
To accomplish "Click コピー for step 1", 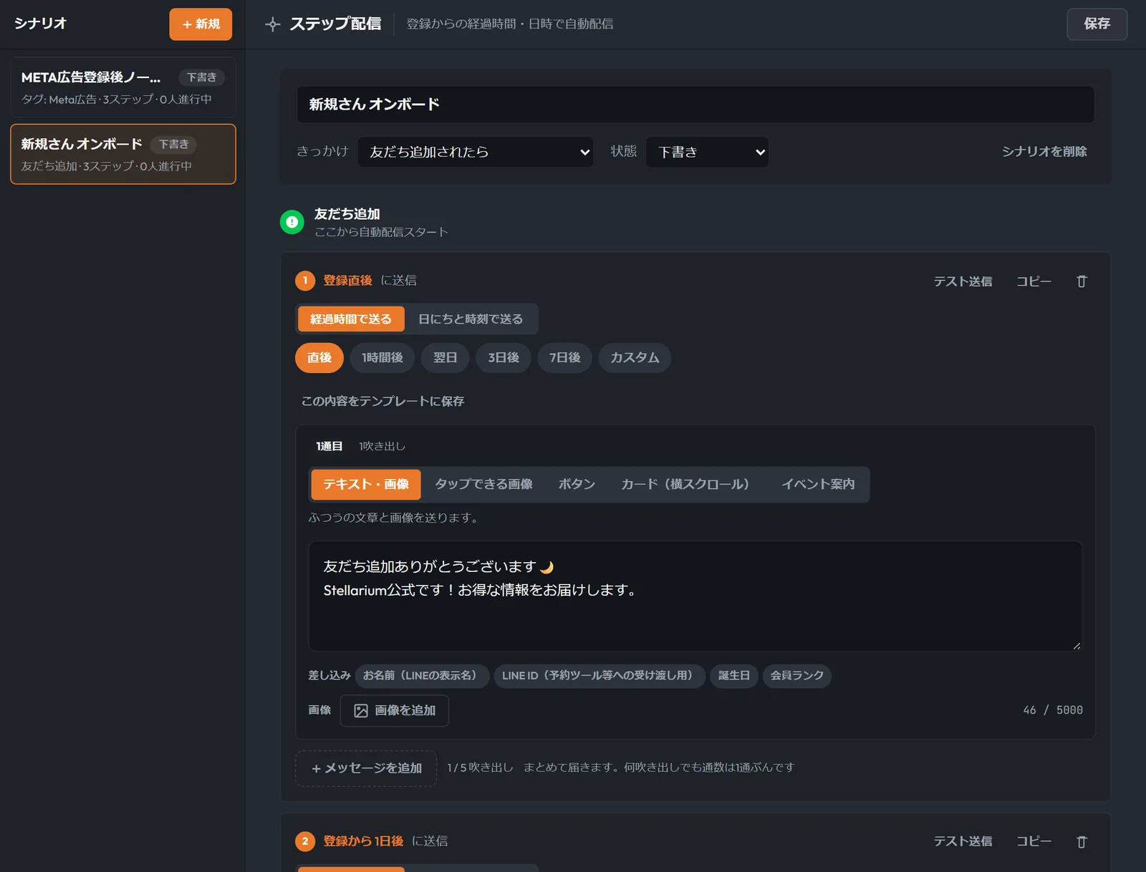I will point(1034,281).
